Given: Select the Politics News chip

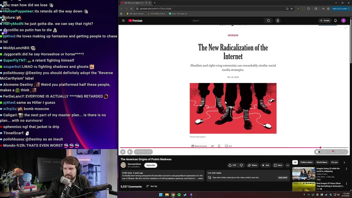Looking at the screenshot, I should (306, 162).
